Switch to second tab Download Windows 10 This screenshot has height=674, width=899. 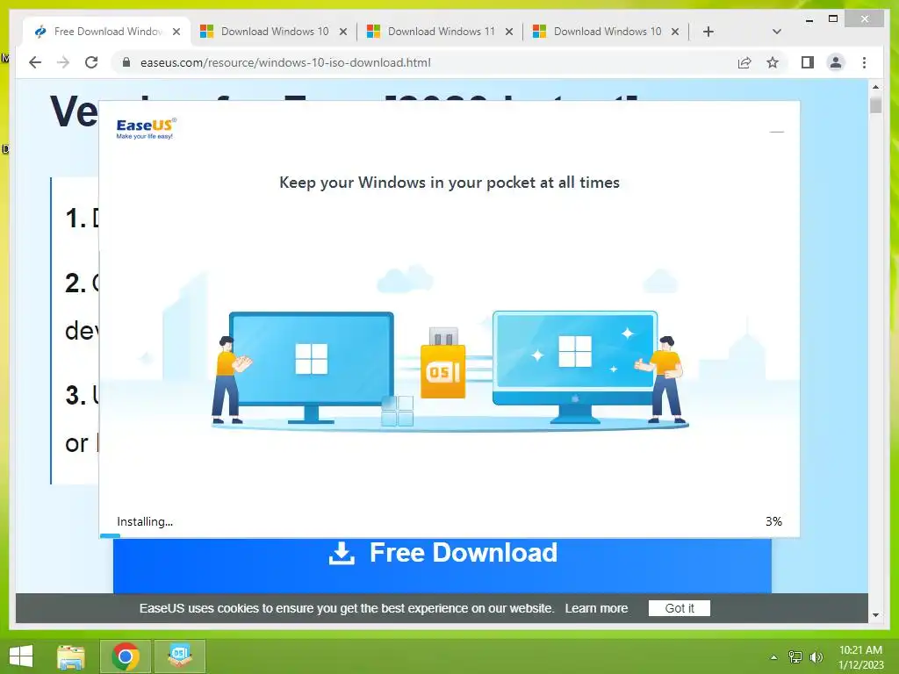274,32
